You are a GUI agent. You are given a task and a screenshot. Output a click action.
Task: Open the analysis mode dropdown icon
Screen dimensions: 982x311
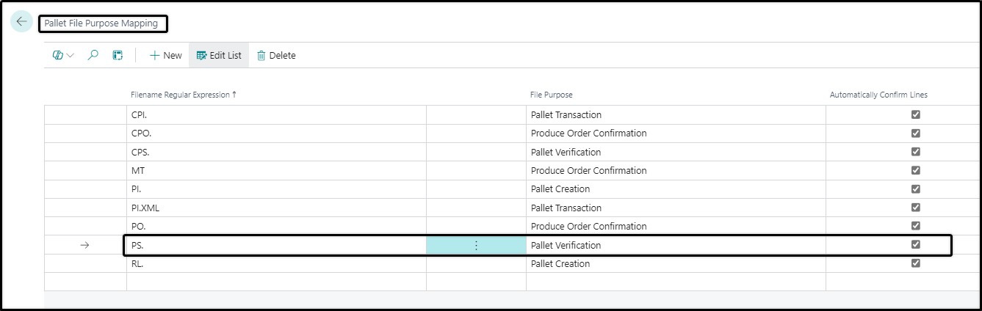pos(64,55)
